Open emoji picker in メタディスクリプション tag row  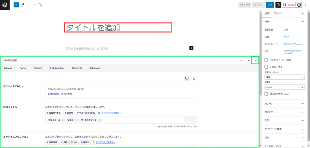[x=93, y=142]
